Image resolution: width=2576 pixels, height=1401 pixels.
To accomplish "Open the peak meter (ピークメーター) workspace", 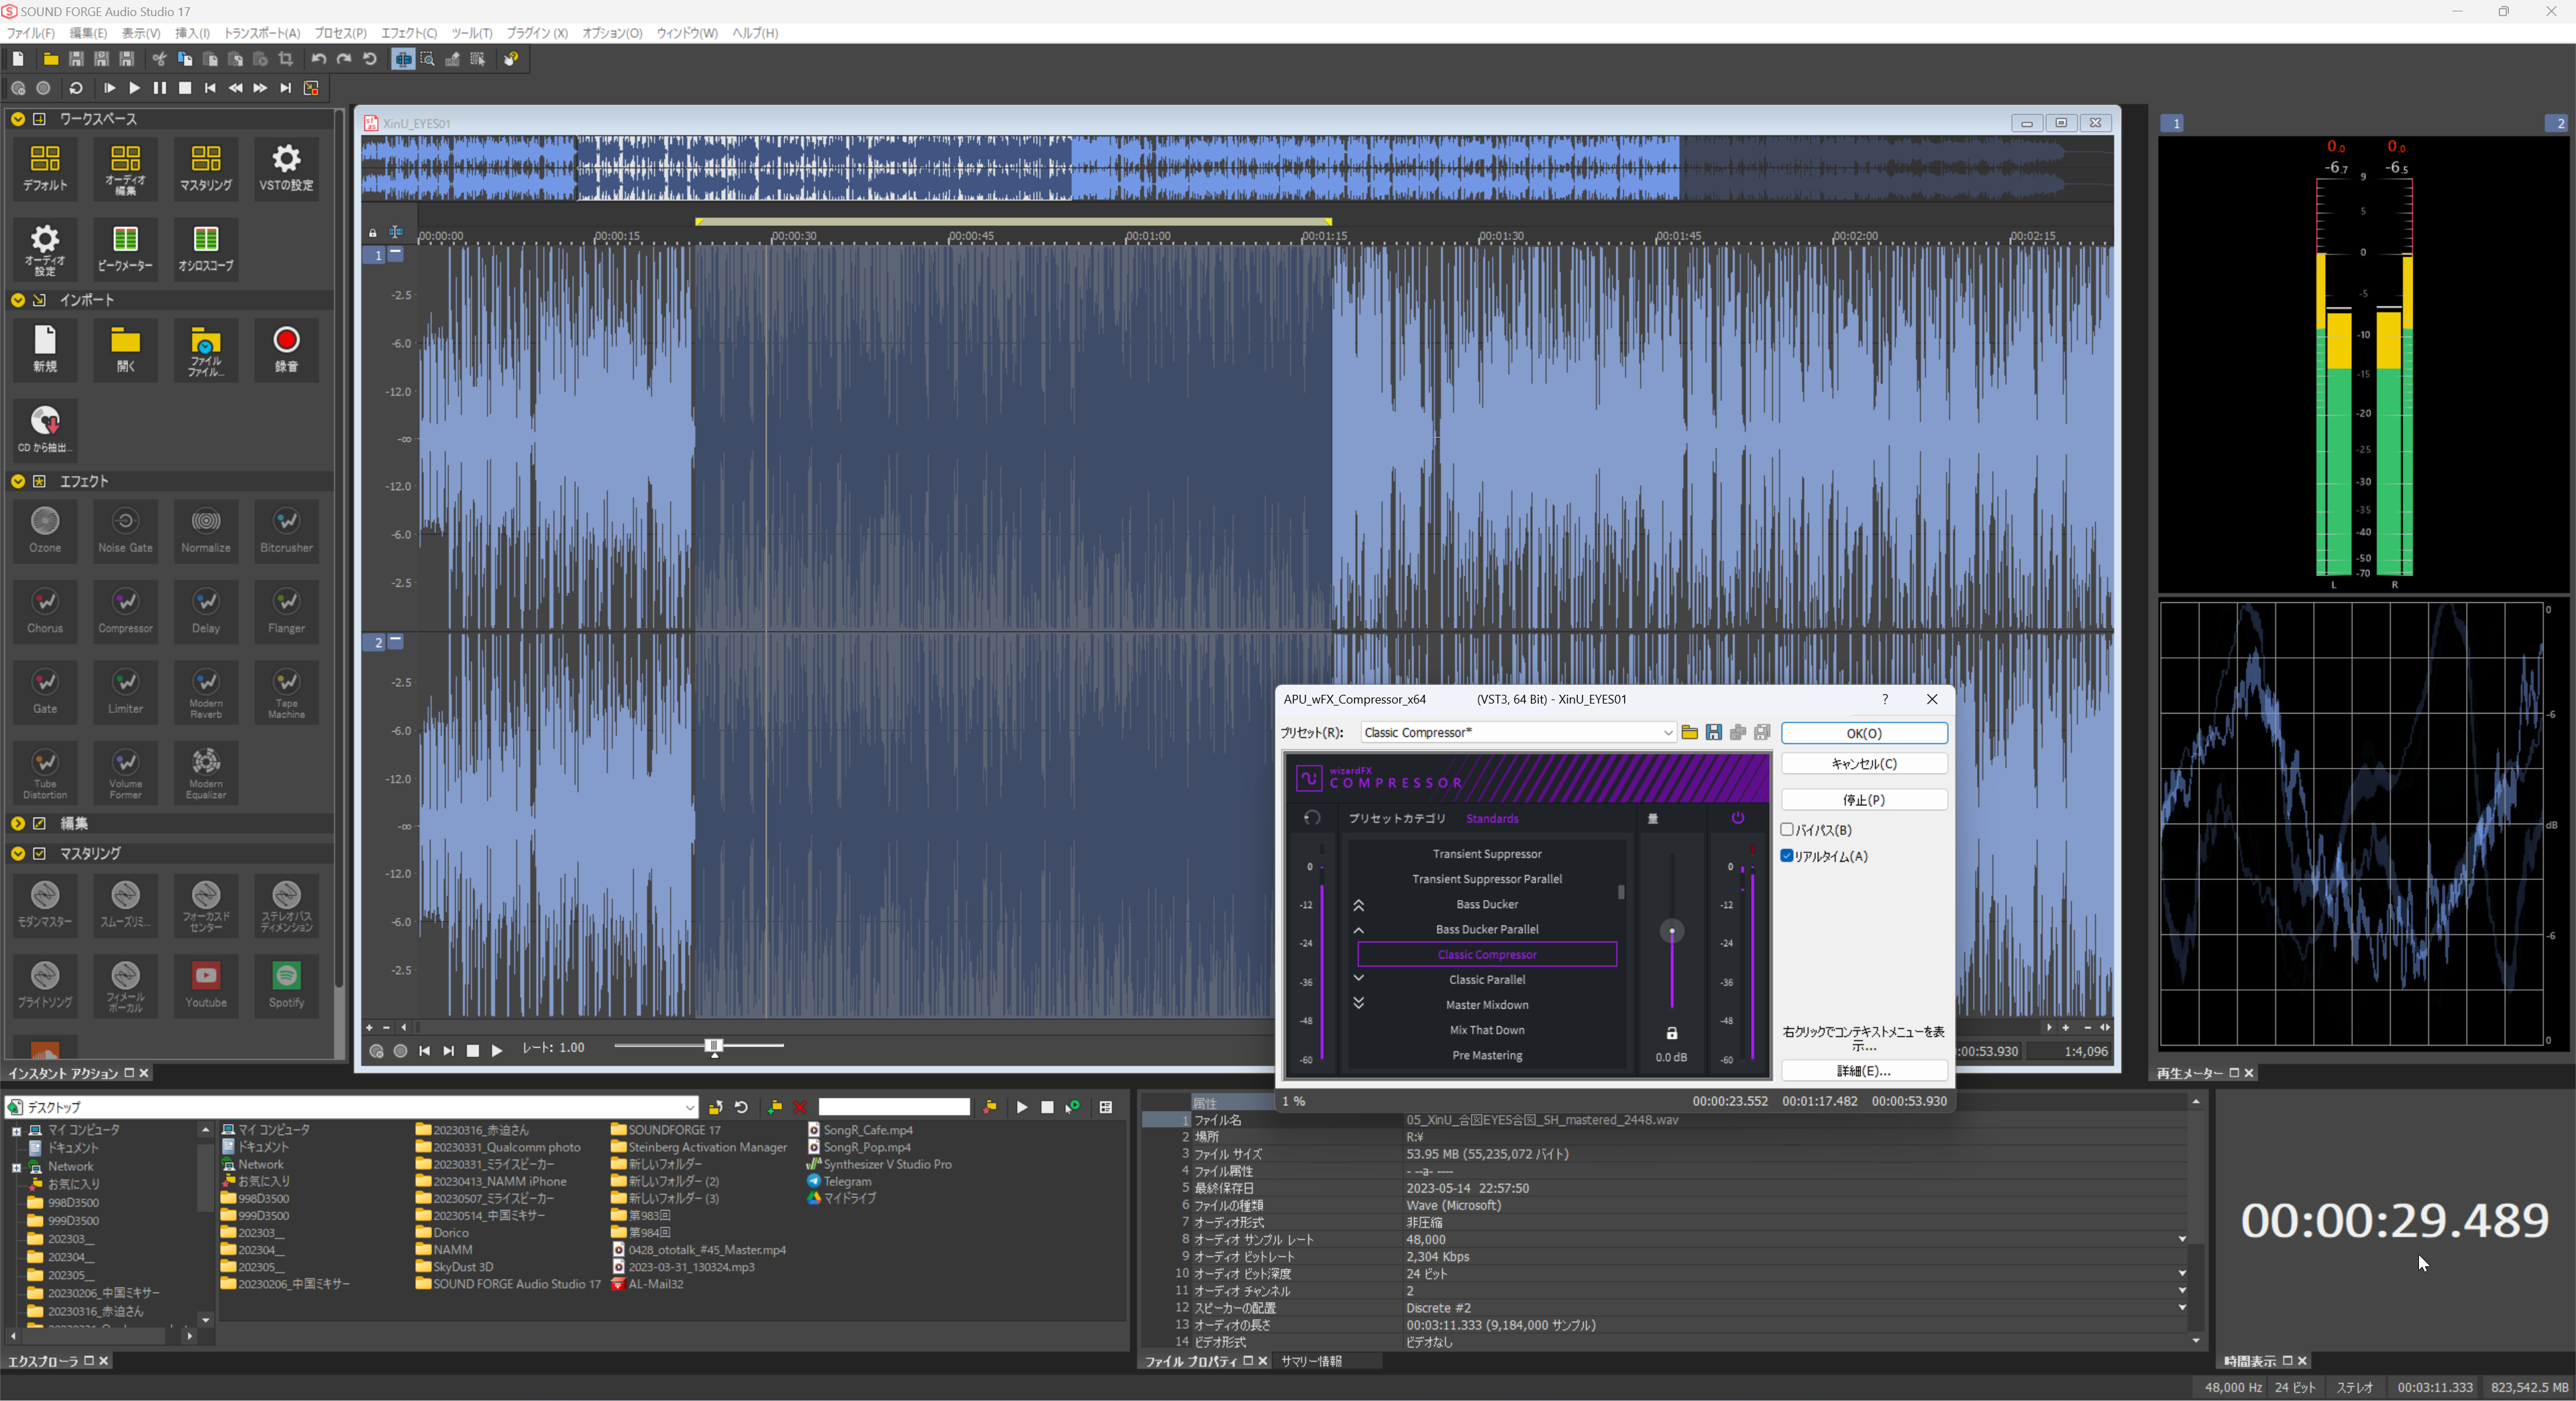I will click(125, 249).
